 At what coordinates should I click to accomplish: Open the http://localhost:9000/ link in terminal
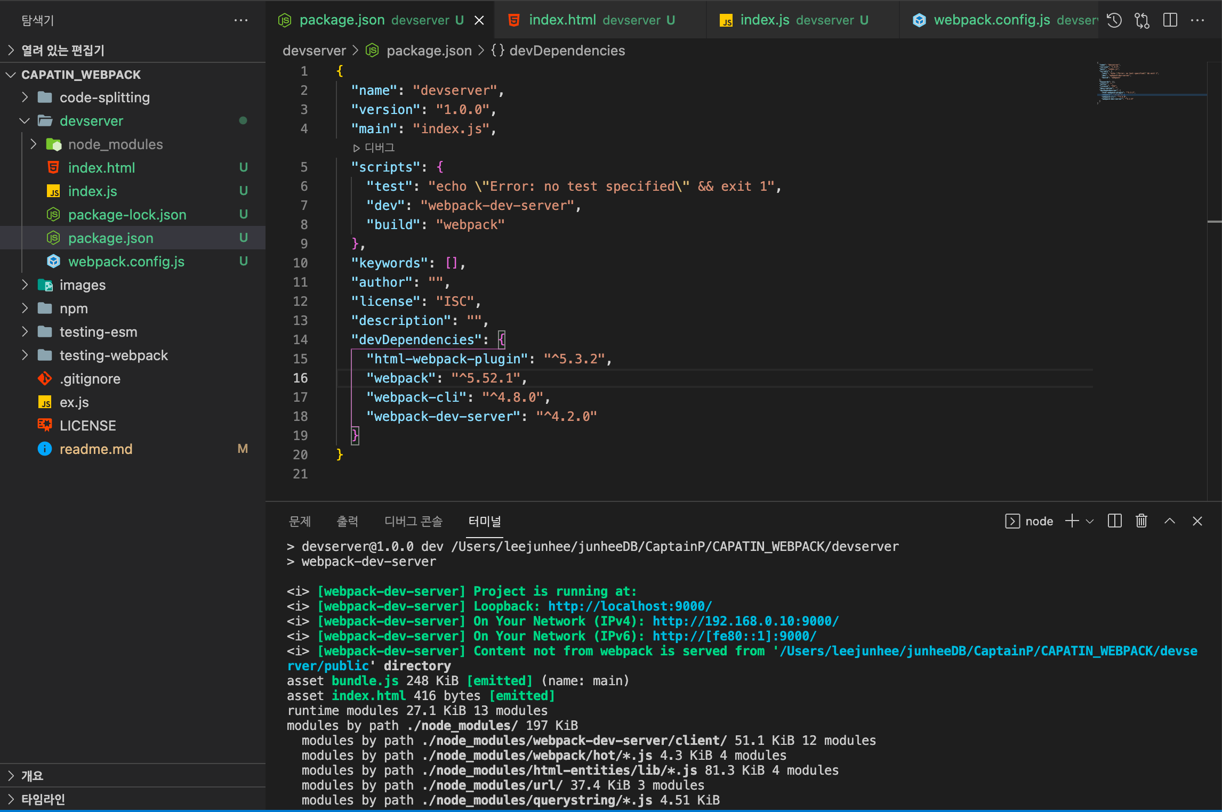(x=630, y=606)
